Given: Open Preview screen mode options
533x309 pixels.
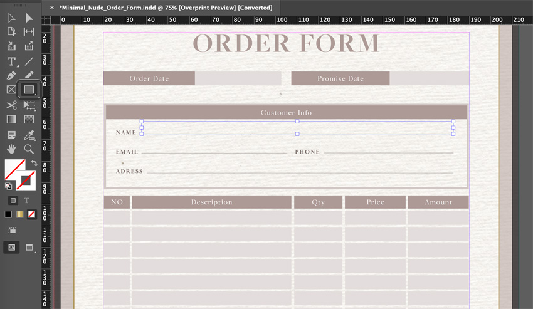Looking at the screenshot, I should [x=29, y=248].
